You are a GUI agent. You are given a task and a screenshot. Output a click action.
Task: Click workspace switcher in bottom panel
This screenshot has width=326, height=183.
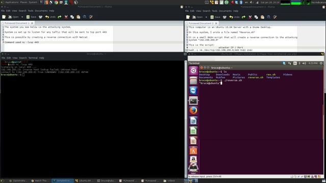(x=192, y=181)
